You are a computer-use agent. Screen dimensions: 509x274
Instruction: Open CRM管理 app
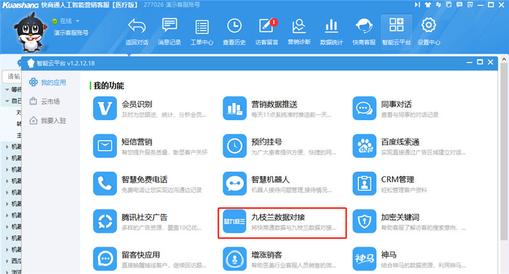(365, 183)
